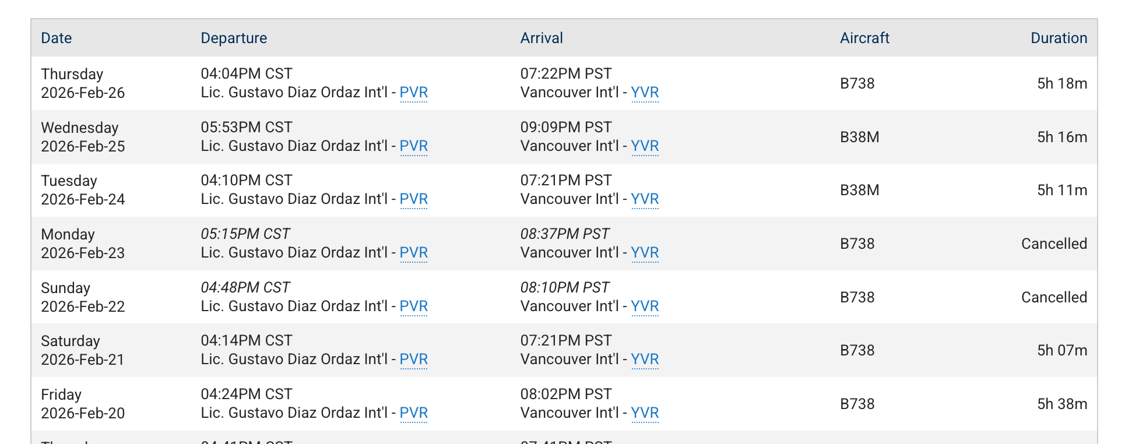Viewport: 1132px width, 444px height.
Task: Click YVR link in Friday Feb-20 row
Action: click(645, 413)
